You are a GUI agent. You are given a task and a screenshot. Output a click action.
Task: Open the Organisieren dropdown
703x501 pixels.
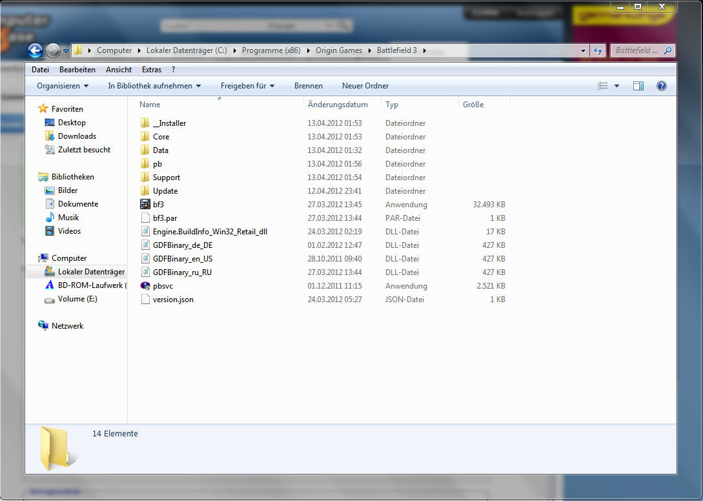tap(63, 86)
